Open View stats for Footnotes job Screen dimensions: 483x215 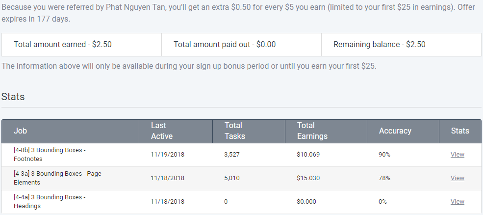coord(457,155)
